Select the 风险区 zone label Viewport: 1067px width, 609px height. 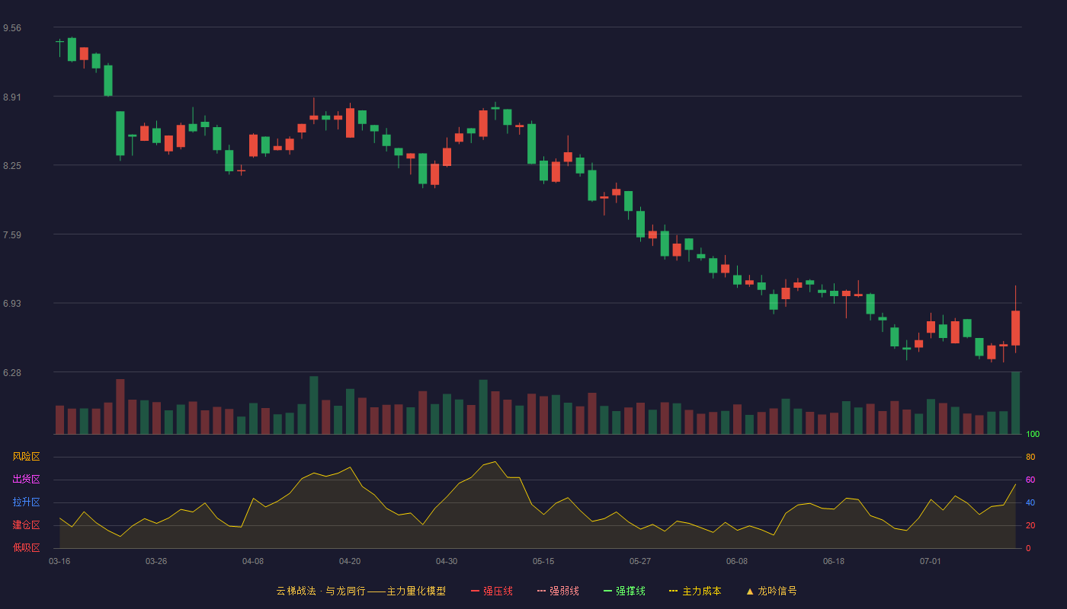[x=26, y=457]
